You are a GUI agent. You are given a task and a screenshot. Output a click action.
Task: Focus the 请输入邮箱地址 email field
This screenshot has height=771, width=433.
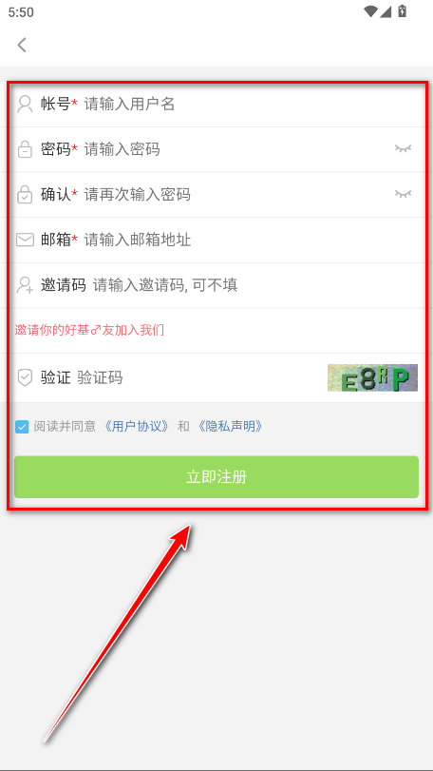pyautogui.click(x=253, y=240)
